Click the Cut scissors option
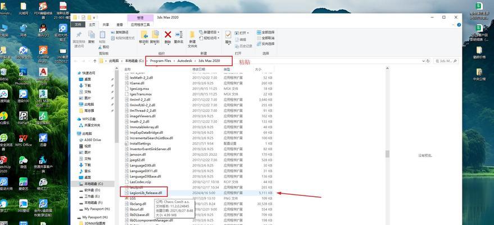 104,47
